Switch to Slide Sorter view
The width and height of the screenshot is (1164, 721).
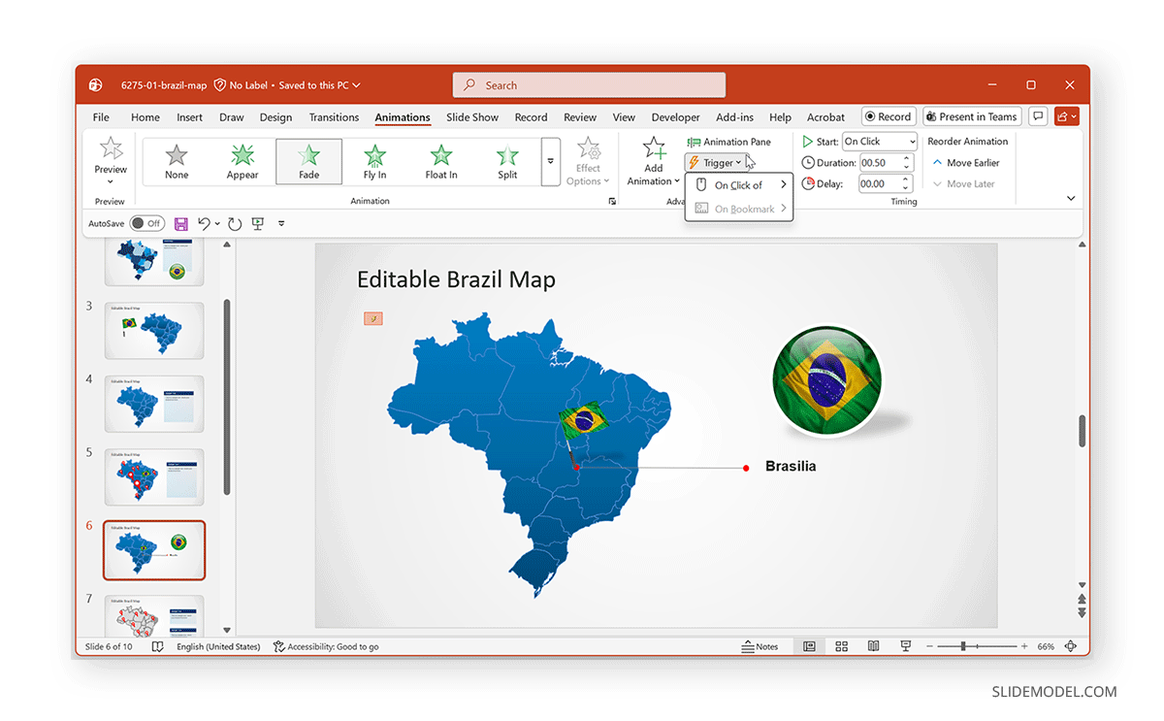(x=841, y=646)
